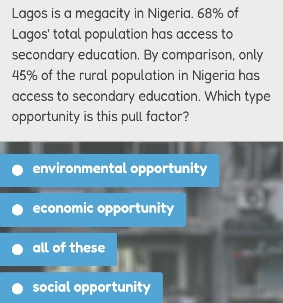Click the 45% figure in the question
The image size is (283, 303).
click(x=25, y=76)
